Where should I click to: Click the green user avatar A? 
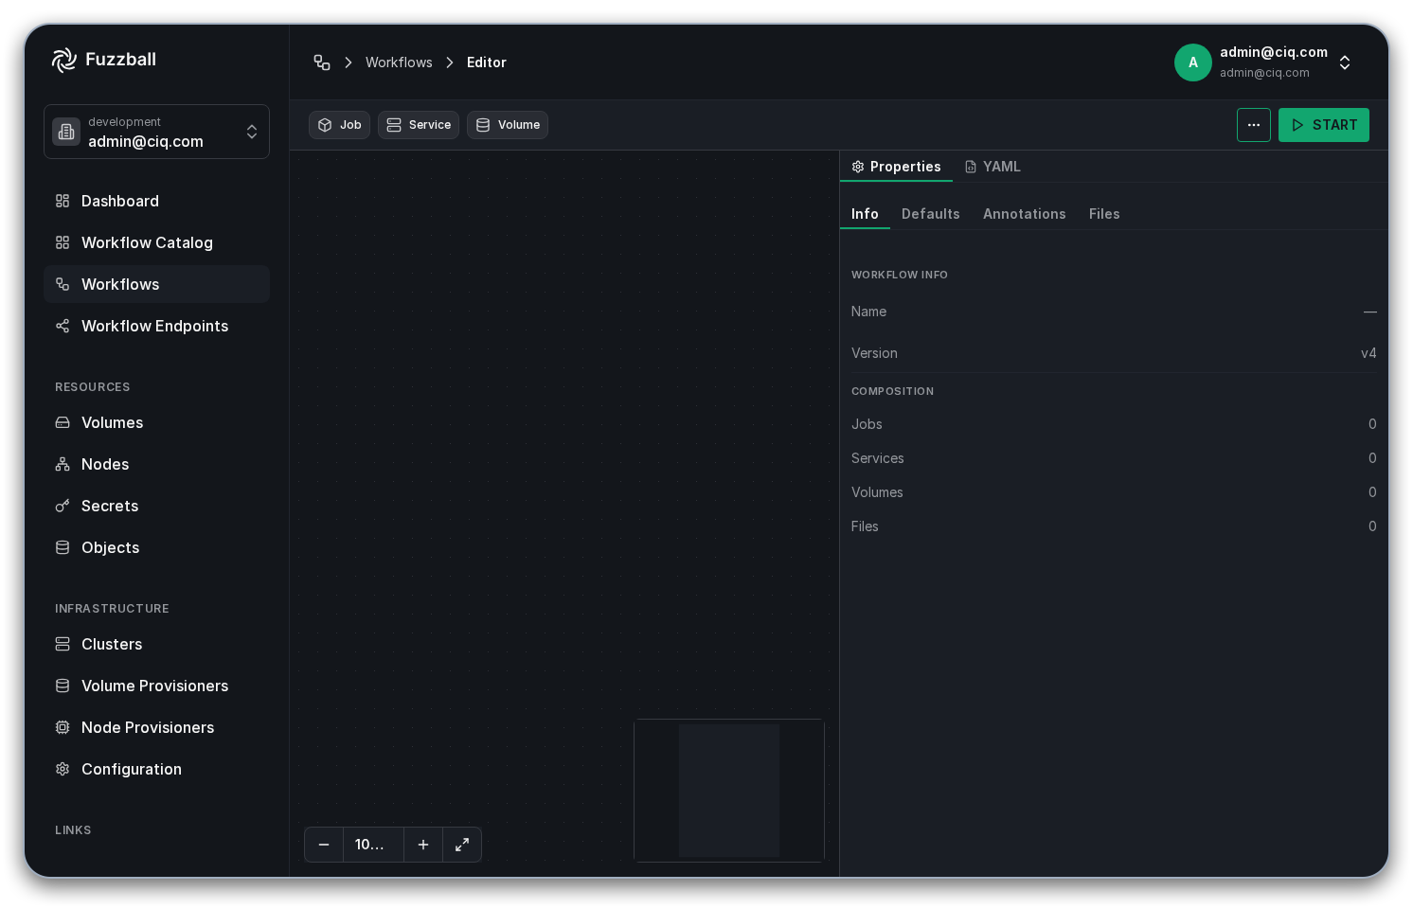1193,62
